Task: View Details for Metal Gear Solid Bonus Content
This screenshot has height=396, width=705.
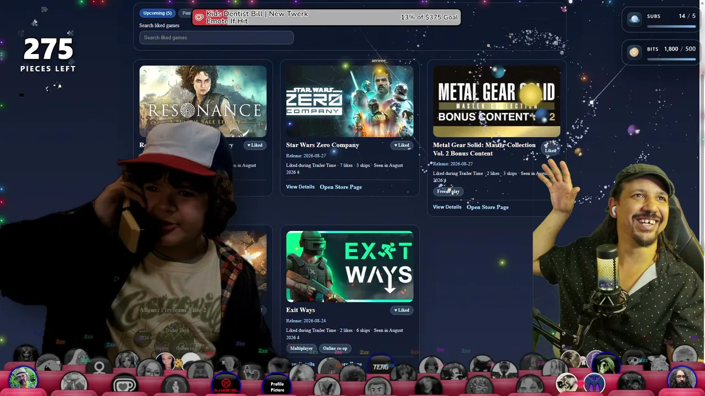Action: tap(447, 207)
